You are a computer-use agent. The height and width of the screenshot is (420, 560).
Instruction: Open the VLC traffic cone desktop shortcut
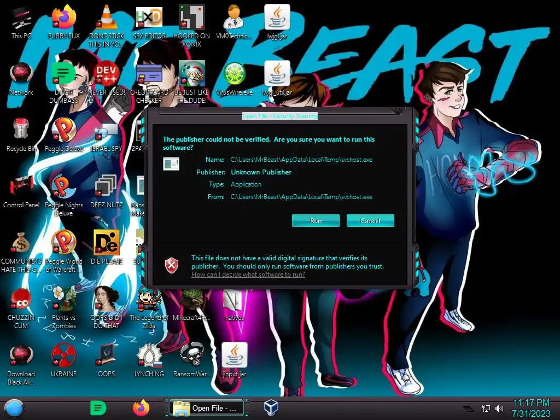pos(107,26)
